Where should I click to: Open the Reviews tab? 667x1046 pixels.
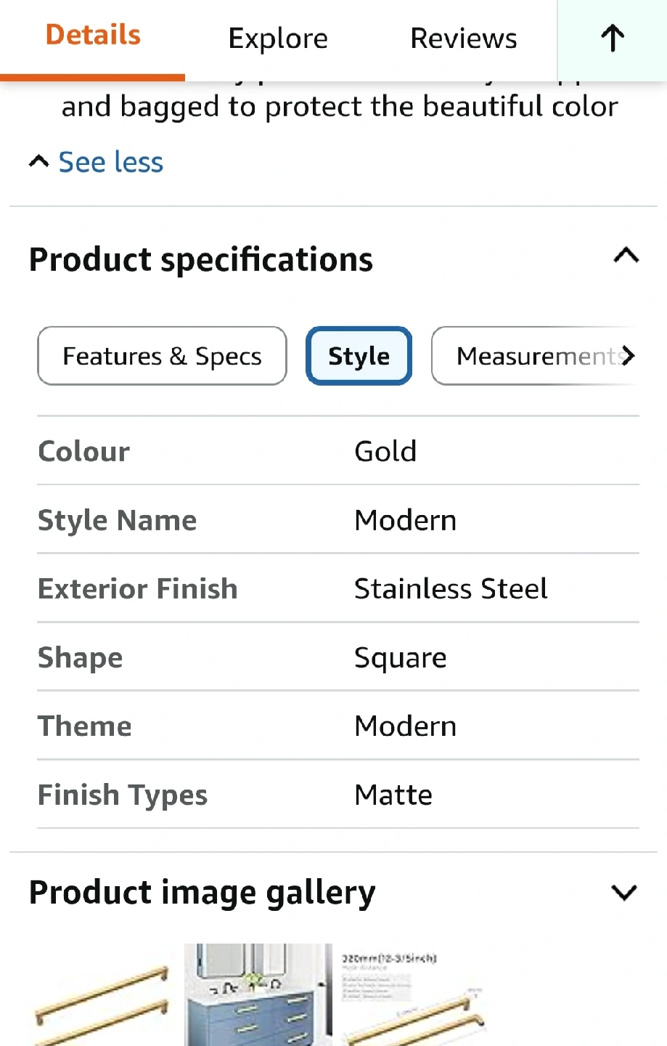tap(463, 38)
